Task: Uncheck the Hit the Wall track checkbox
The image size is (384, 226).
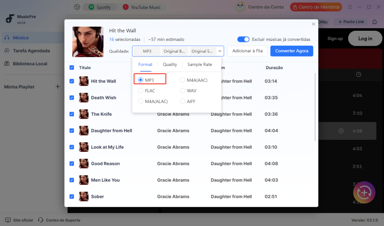Action: point(72,81)
